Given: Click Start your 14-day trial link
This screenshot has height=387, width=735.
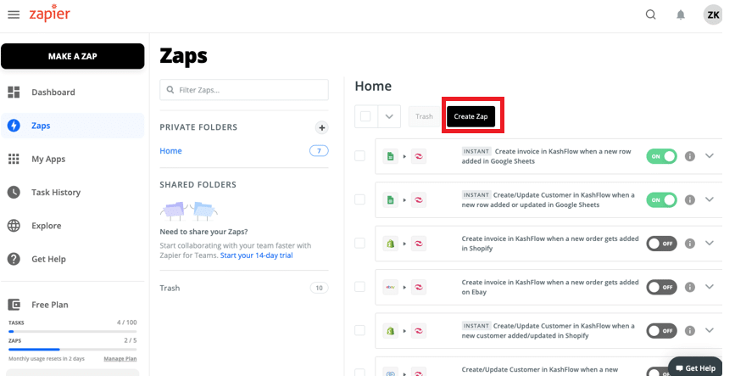Looking at the screenshot, I should [x=256, y=255].
